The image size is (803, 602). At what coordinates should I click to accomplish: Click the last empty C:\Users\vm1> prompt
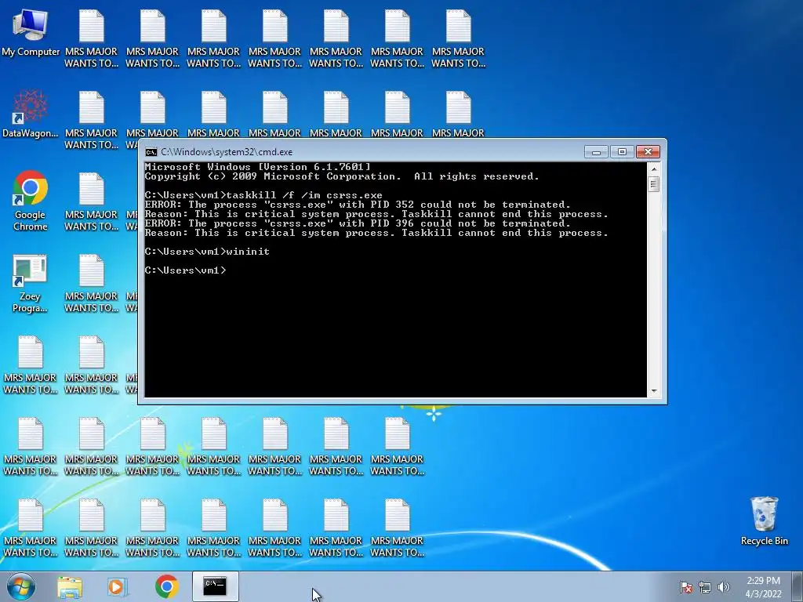[185, 270]
